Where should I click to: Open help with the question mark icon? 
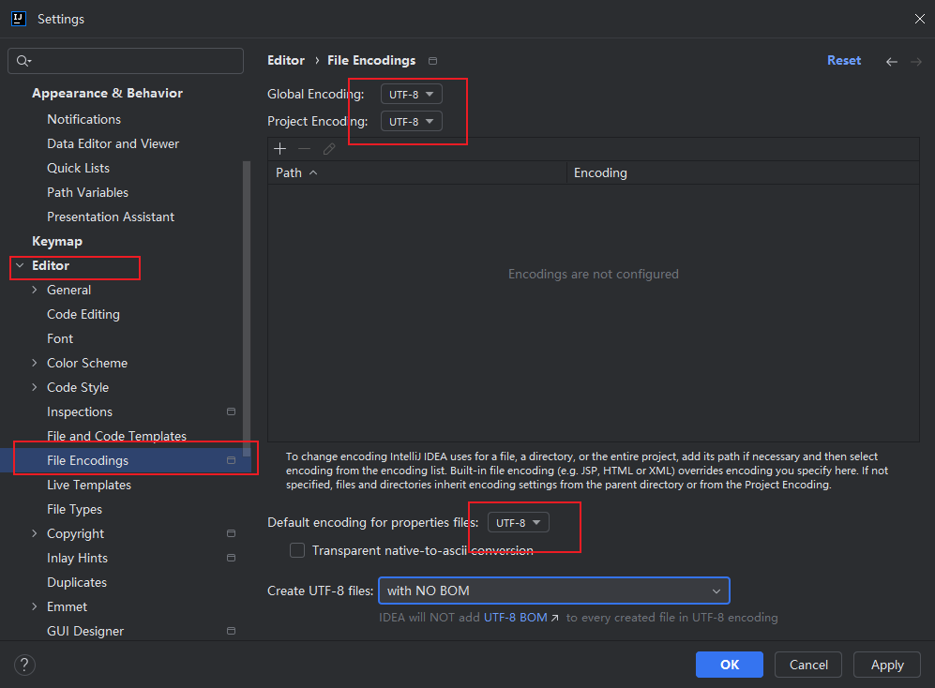(24, 665)
